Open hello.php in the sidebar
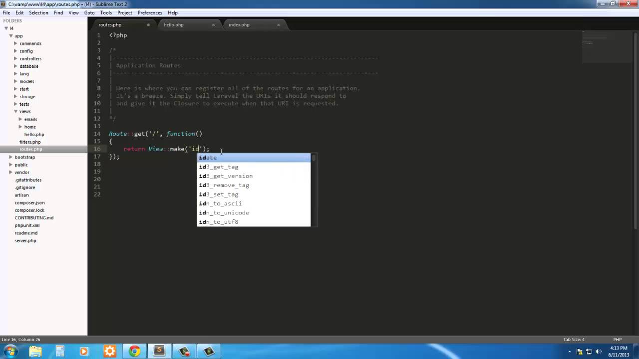This screenshot has height=359, width=639. 34,134
